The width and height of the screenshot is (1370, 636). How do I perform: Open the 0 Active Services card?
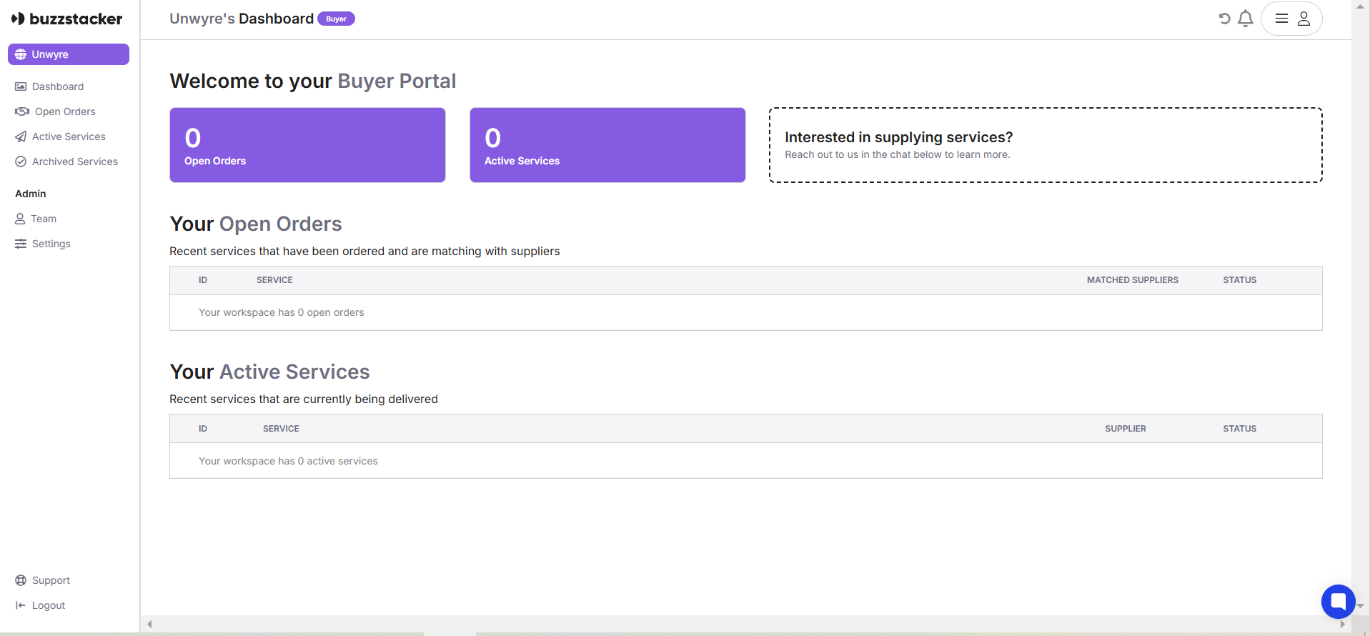[607, 145]
